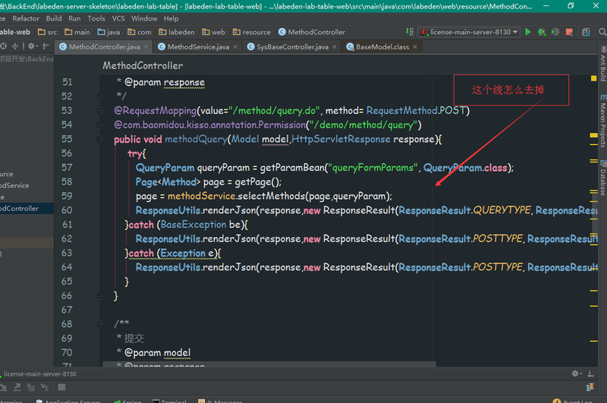This screenshot has width=607, height=403.
Task: Open the VCS menu
Action: pos(118,18)
